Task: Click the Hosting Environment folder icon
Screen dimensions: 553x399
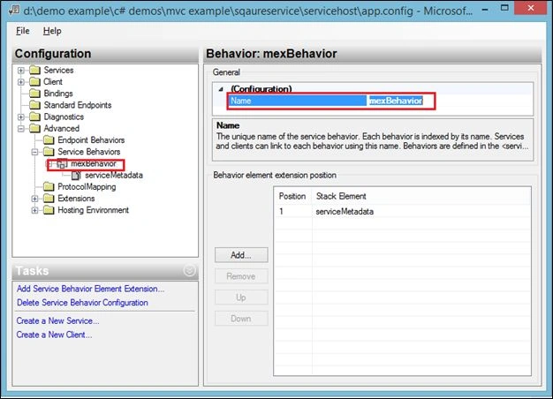Action: pos(49,210)
